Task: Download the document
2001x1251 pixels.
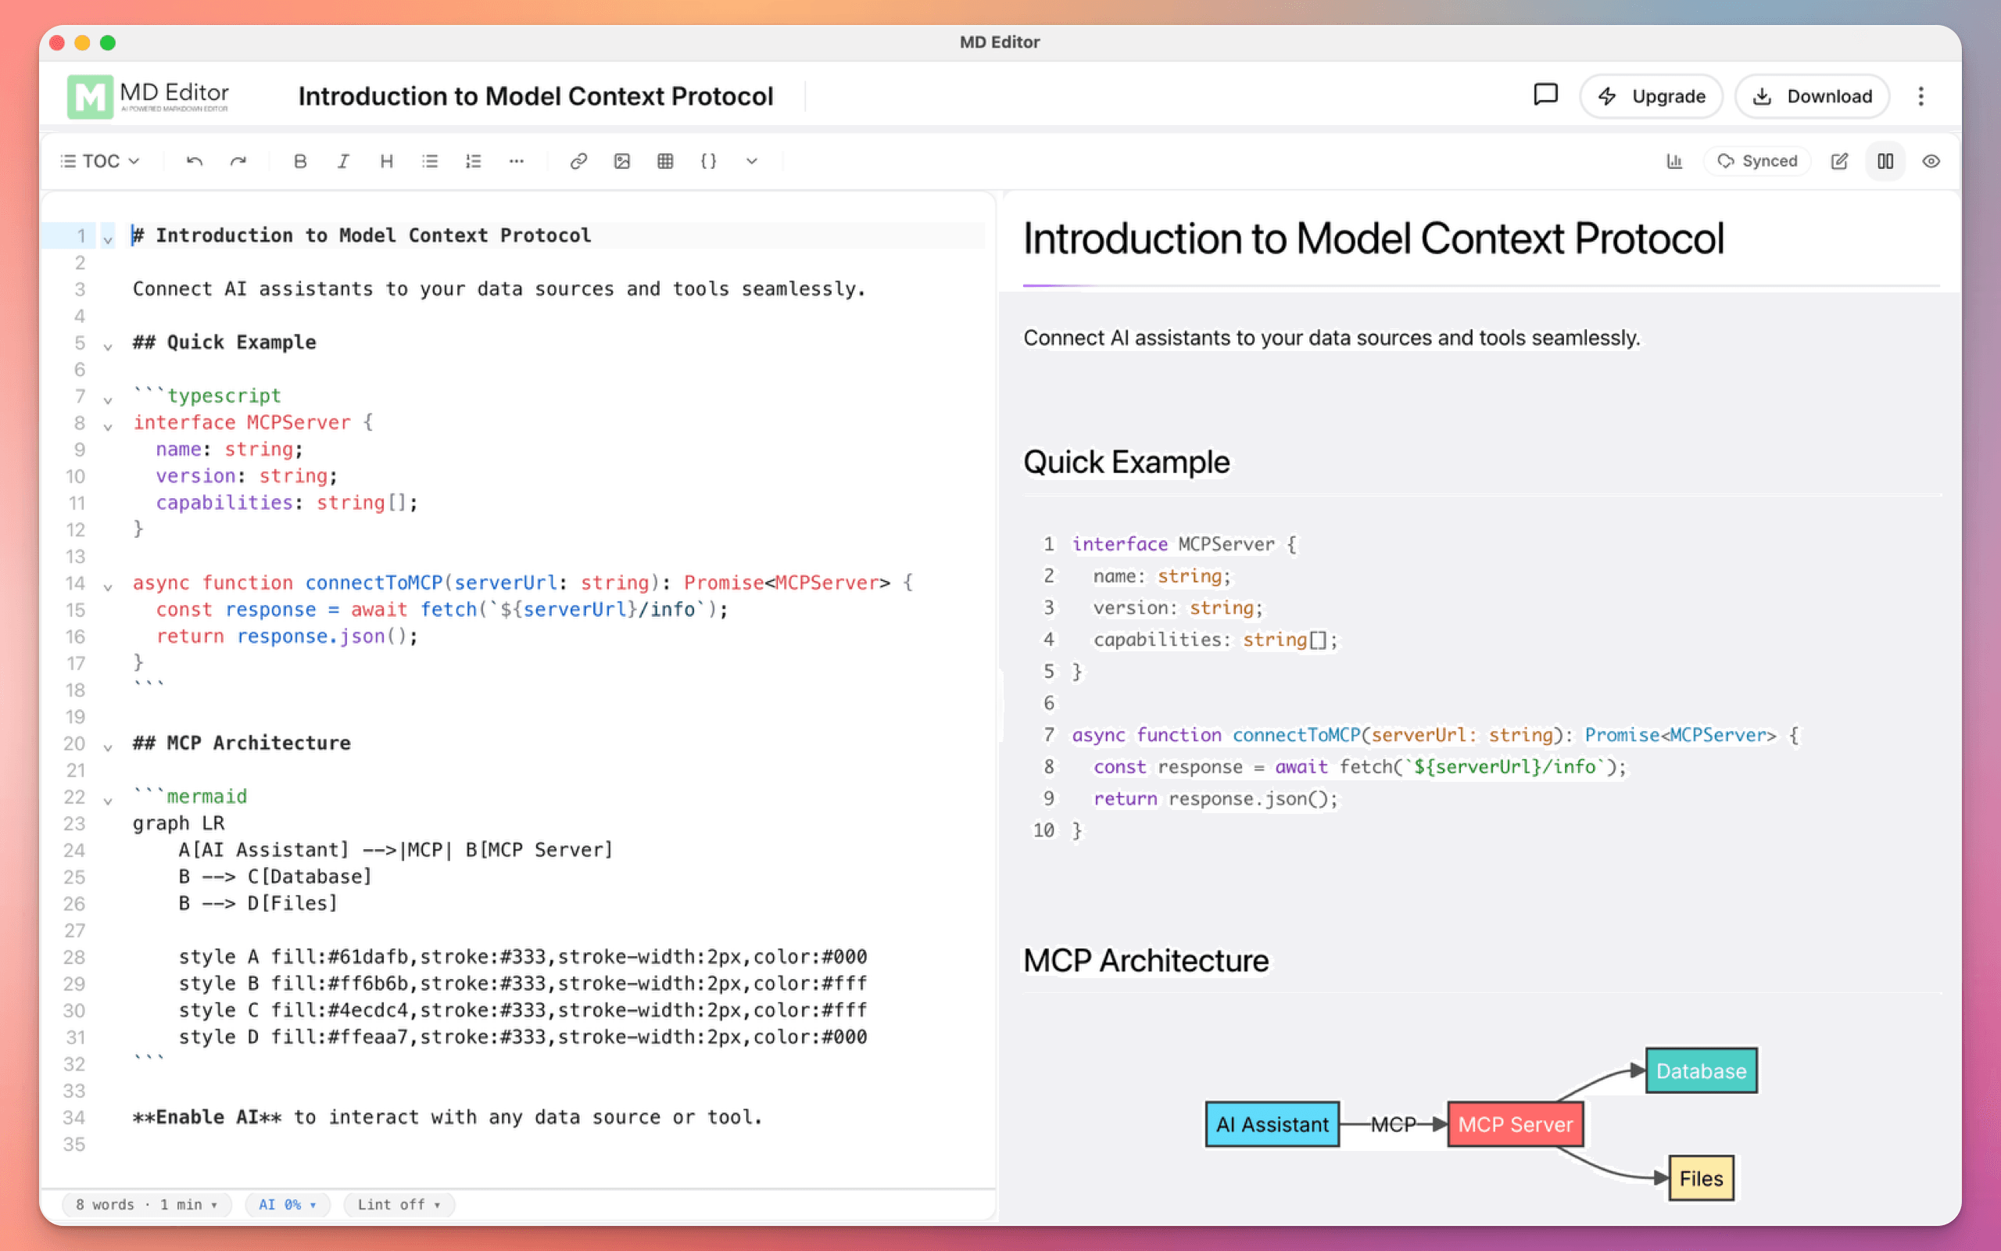Action: coord(1812,96)
